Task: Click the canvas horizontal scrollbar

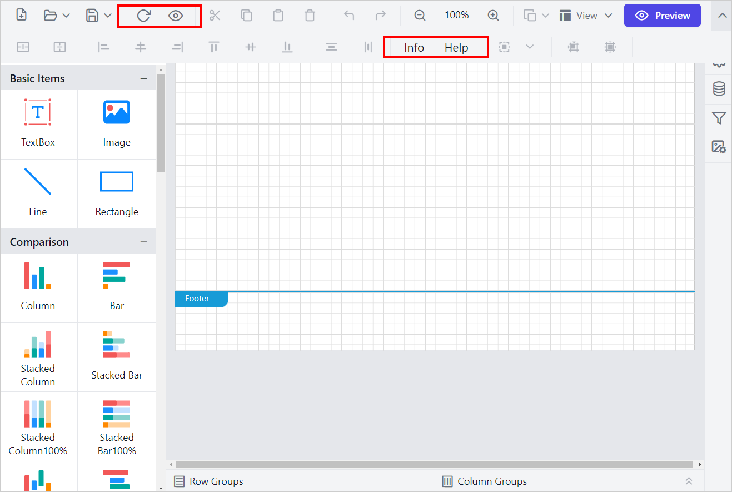Action: tap(434, 464)
